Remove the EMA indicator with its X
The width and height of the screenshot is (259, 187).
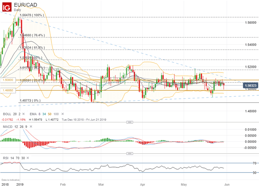point(63,114)
